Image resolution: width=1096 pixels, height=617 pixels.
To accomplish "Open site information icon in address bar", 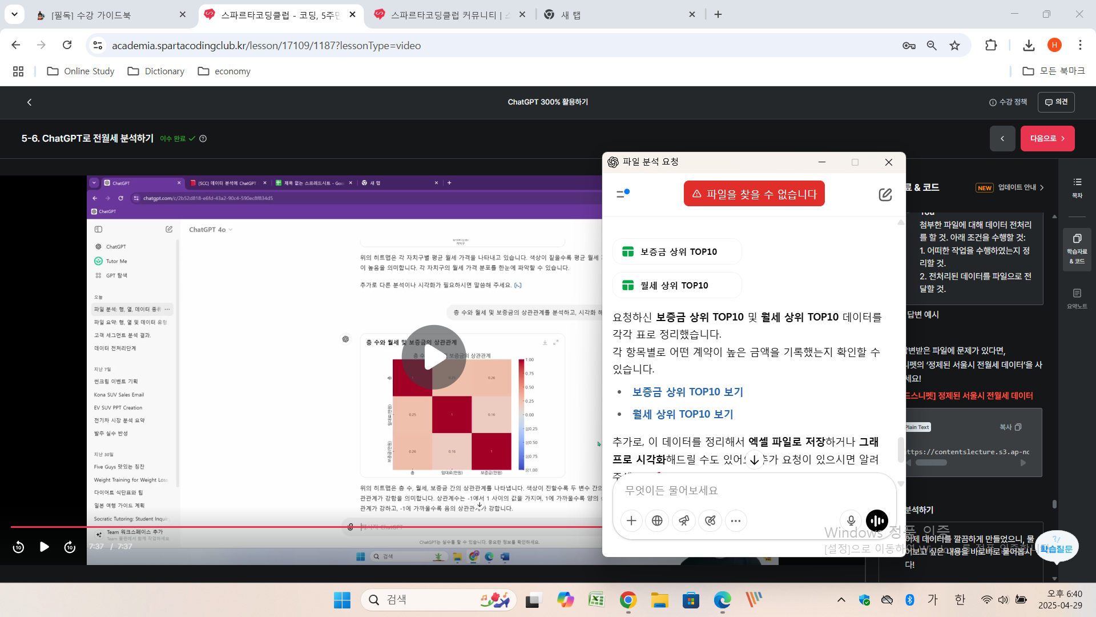I will 98,45.
